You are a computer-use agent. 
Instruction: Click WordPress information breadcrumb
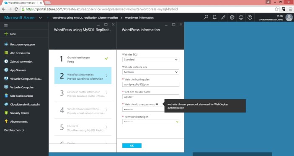pos(139,18)
